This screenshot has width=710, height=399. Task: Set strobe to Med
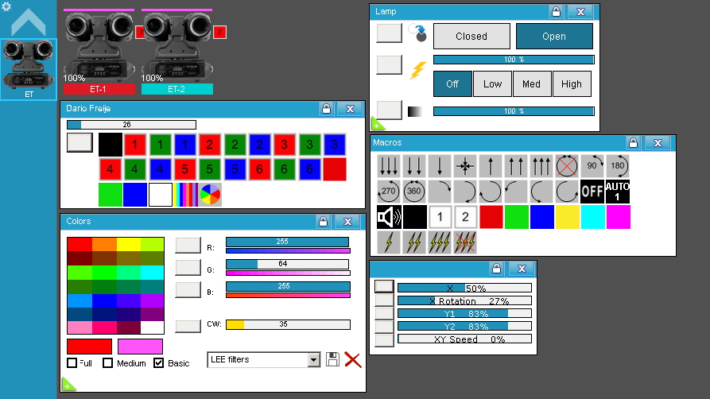pos(532,83)
